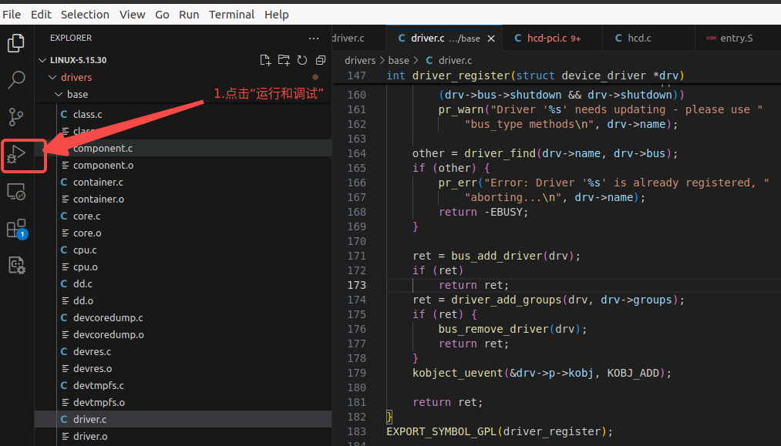Open driver.o in the file tree
The width and height of the screenshot is (781, 446).
[x=183, y=435]
